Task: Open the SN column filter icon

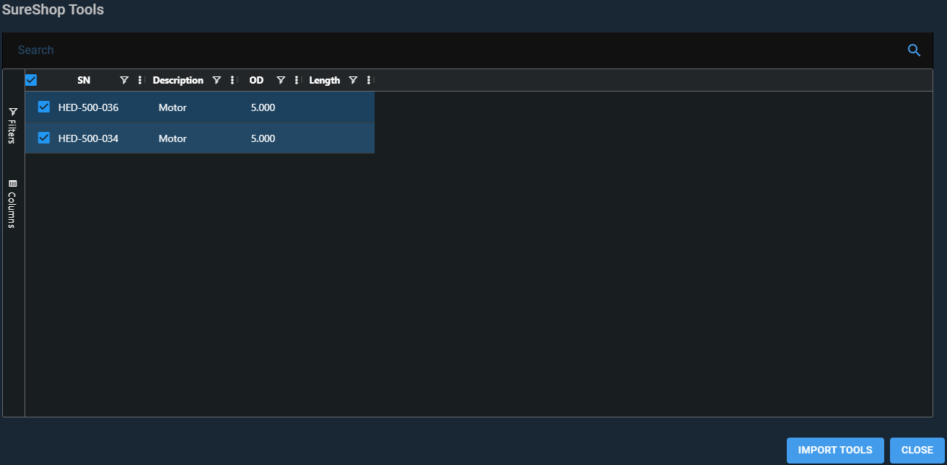Action: click(x=124, y=80)
